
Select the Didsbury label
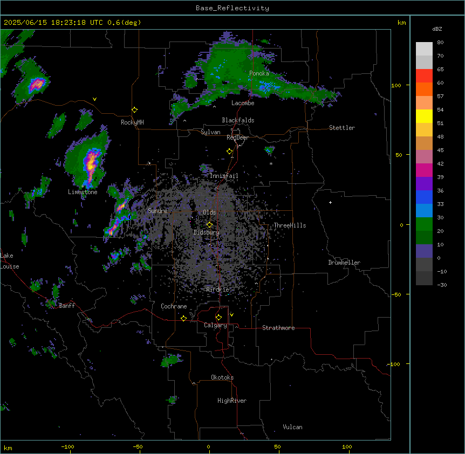[x=207, y=232]
